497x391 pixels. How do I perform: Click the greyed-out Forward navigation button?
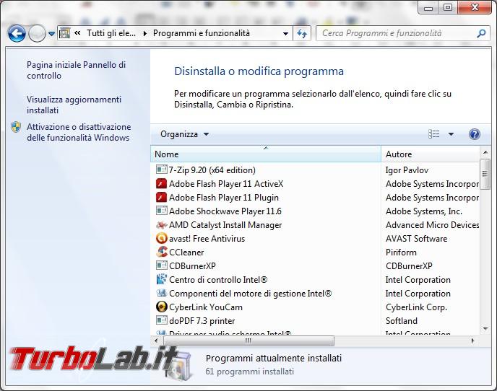click(x=37, y=33)
